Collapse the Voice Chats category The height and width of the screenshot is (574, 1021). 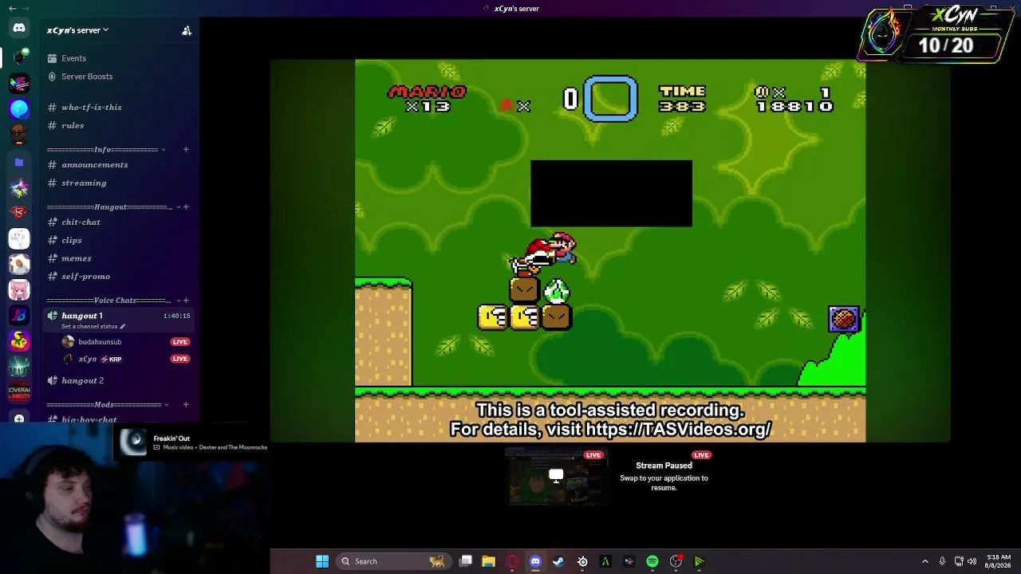point(178,300)
